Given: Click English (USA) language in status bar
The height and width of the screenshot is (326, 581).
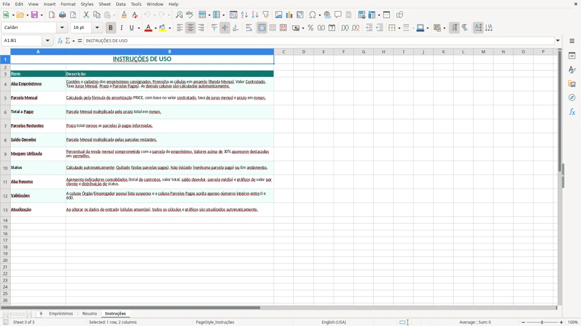Looking at the screenshot, I should (334, 322).
